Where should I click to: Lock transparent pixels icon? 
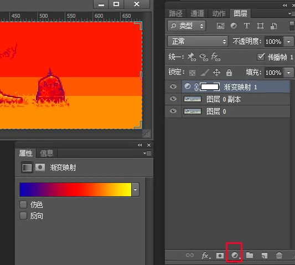tap(192, 73)
